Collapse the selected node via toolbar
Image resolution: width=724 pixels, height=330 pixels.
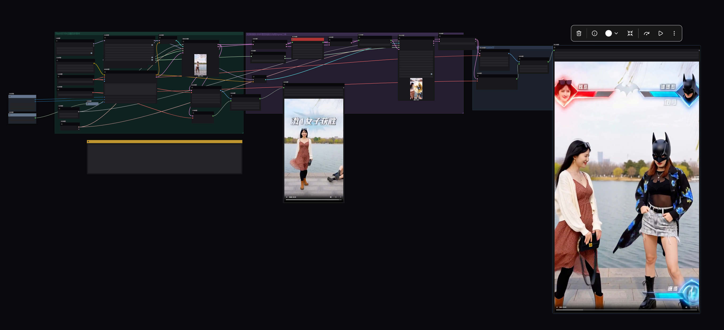[x=630, y=33]
